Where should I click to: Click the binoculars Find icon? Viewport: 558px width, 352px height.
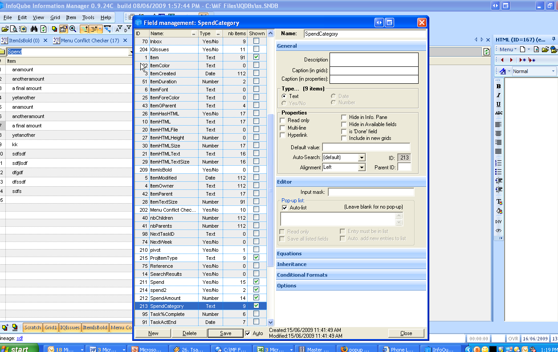click(x=34, y=29)
